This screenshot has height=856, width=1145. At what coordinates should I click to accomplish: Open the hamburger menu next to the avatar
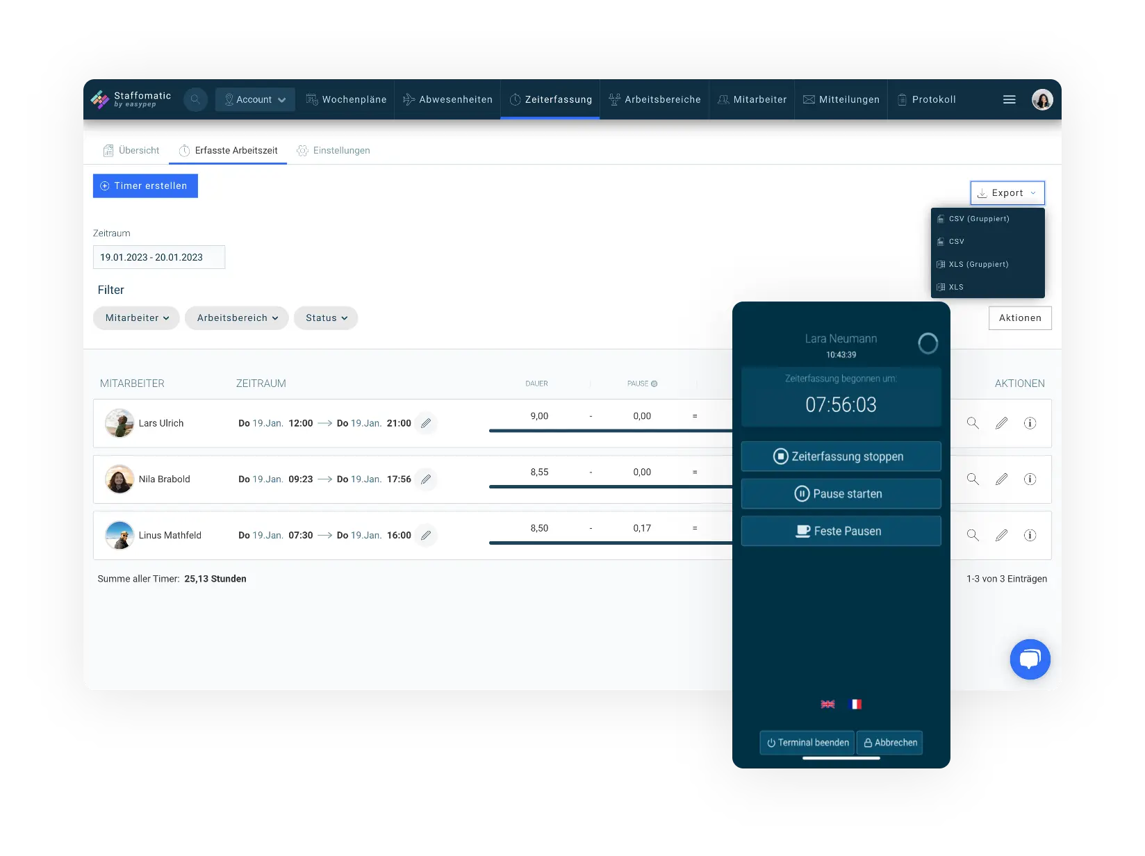point(1009,99)
